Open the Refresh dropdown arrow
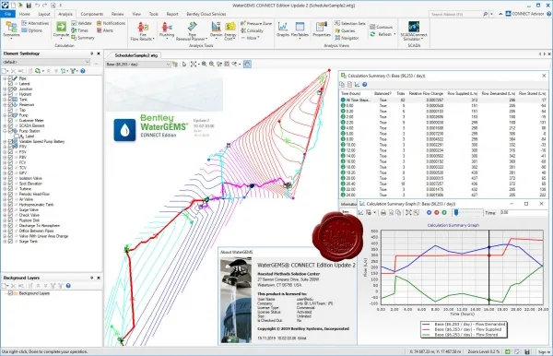Screen dimensions: 553x356 coord(394,34)
